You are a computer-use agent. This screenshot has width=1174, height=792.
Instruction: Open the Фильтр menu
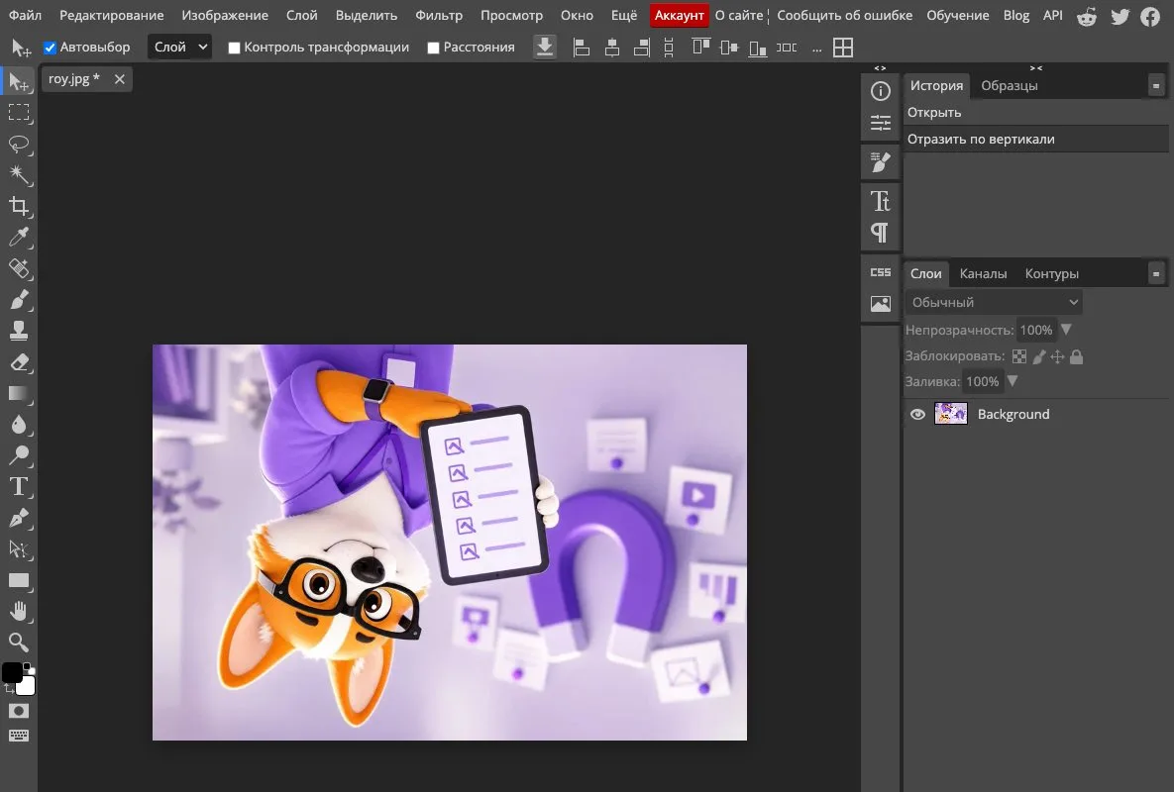(439, 15)
